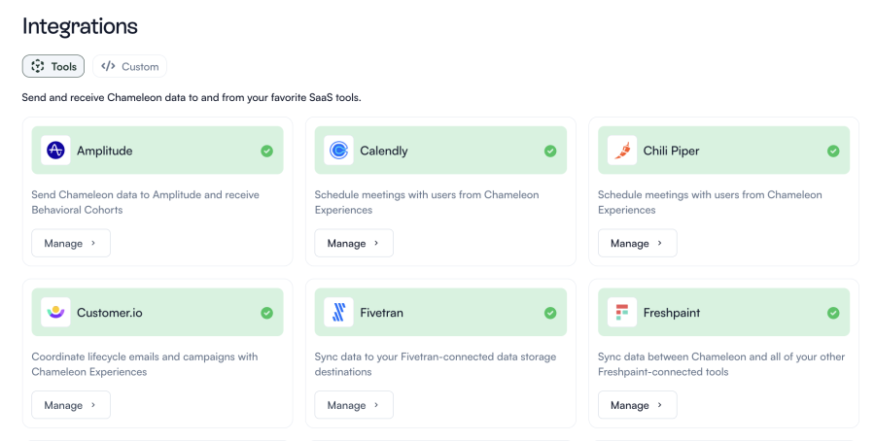The image size is (875, 441).
Task: Click the Amplitude logo icon
Action: tap(55, 150)
